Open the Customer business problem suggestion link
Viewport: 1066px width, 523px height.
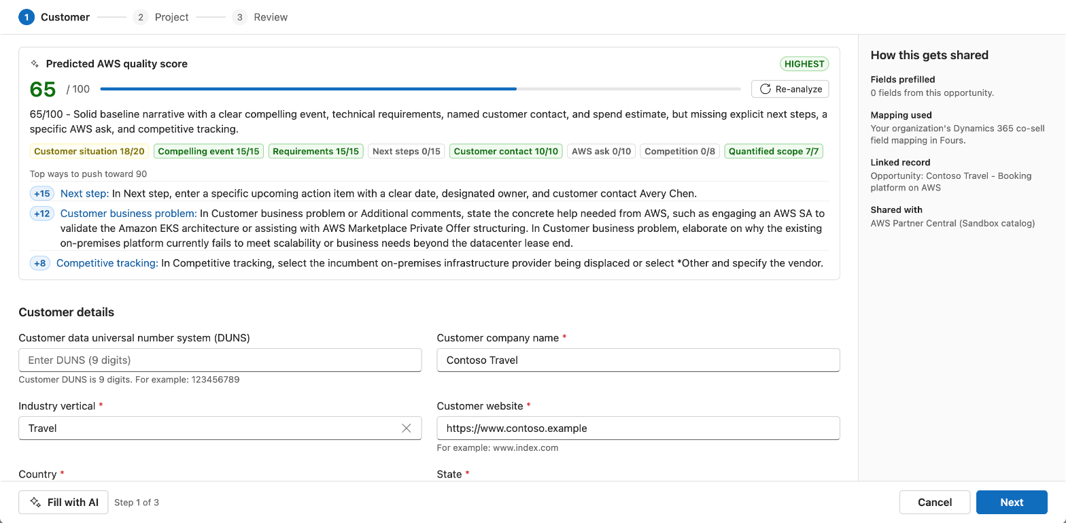click(128, 214)
